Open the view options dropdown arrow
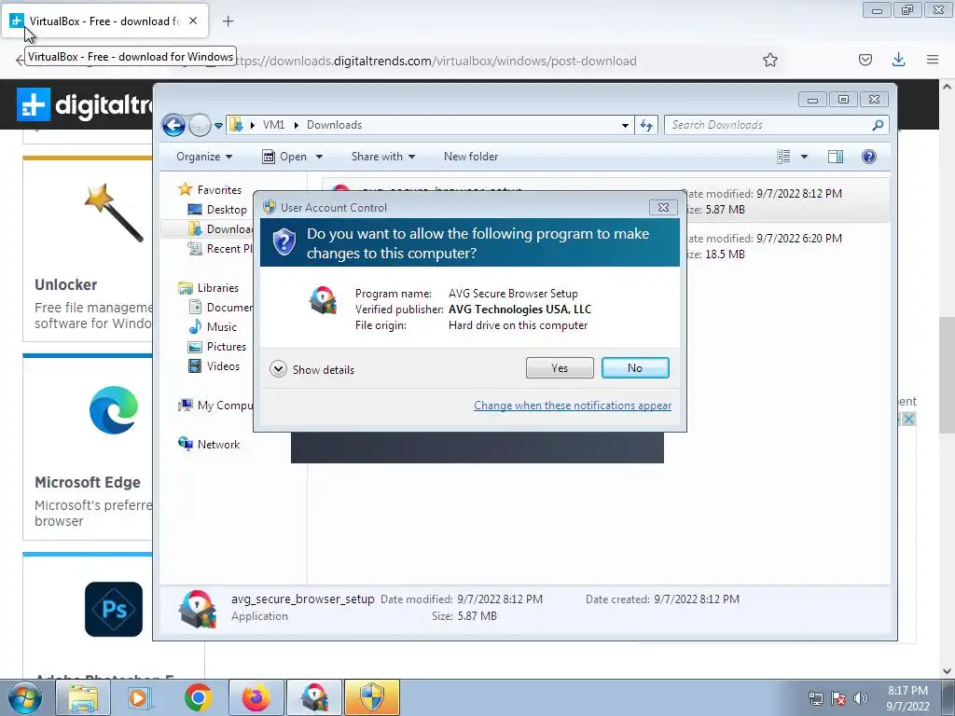955x716 pixels. point(804,157)
